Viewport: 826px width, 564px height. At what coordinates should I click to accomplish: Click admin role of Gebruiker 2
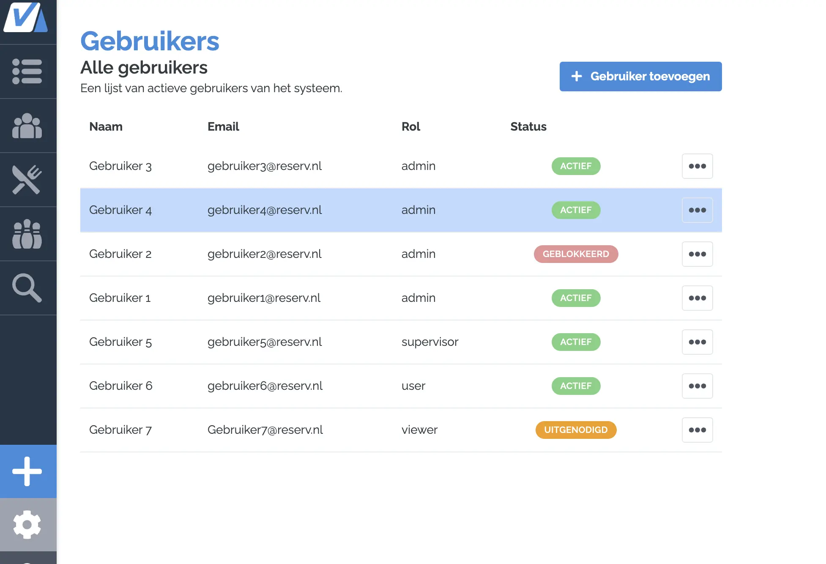pyautogui.click(x=418, y=254)
